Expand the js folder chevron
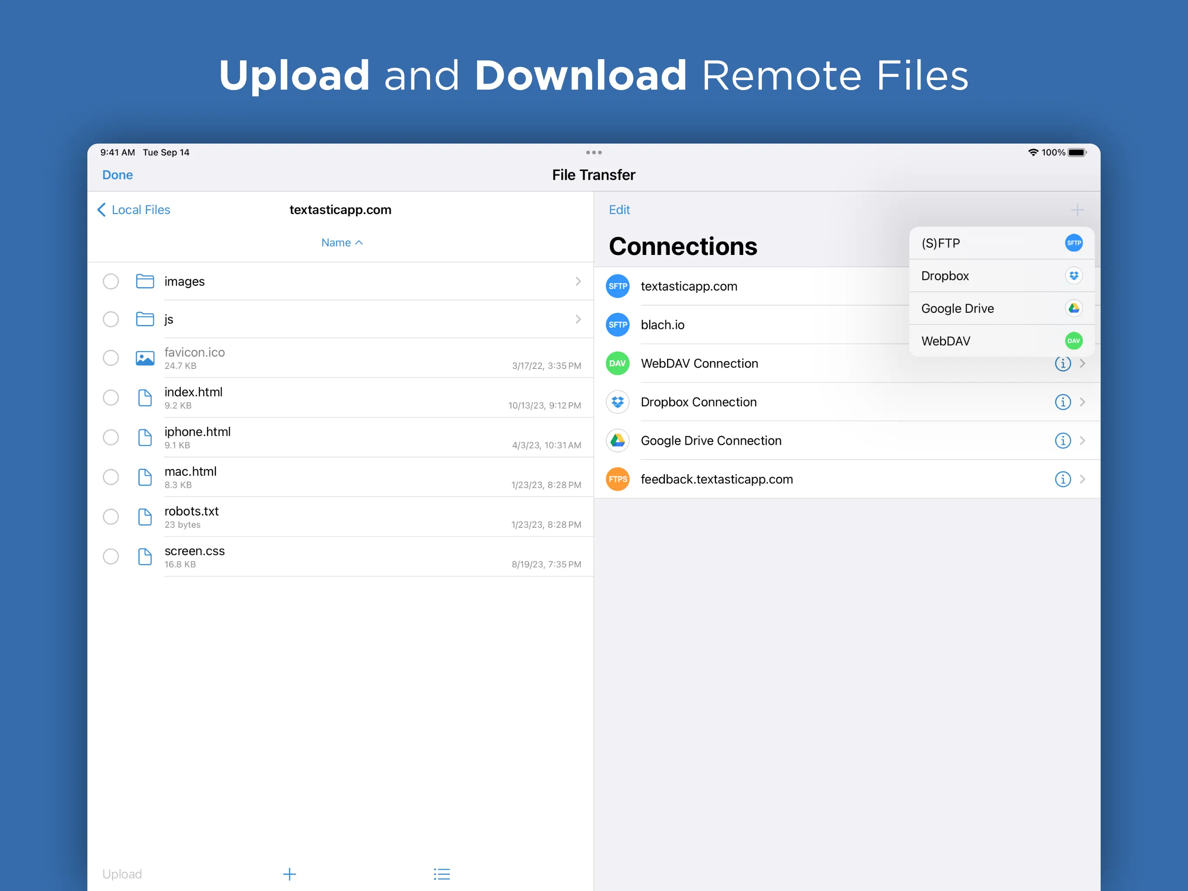Image resolution: width=1188 pixels, height=891 pixels. pyautogui.click(x=578, y=319)
